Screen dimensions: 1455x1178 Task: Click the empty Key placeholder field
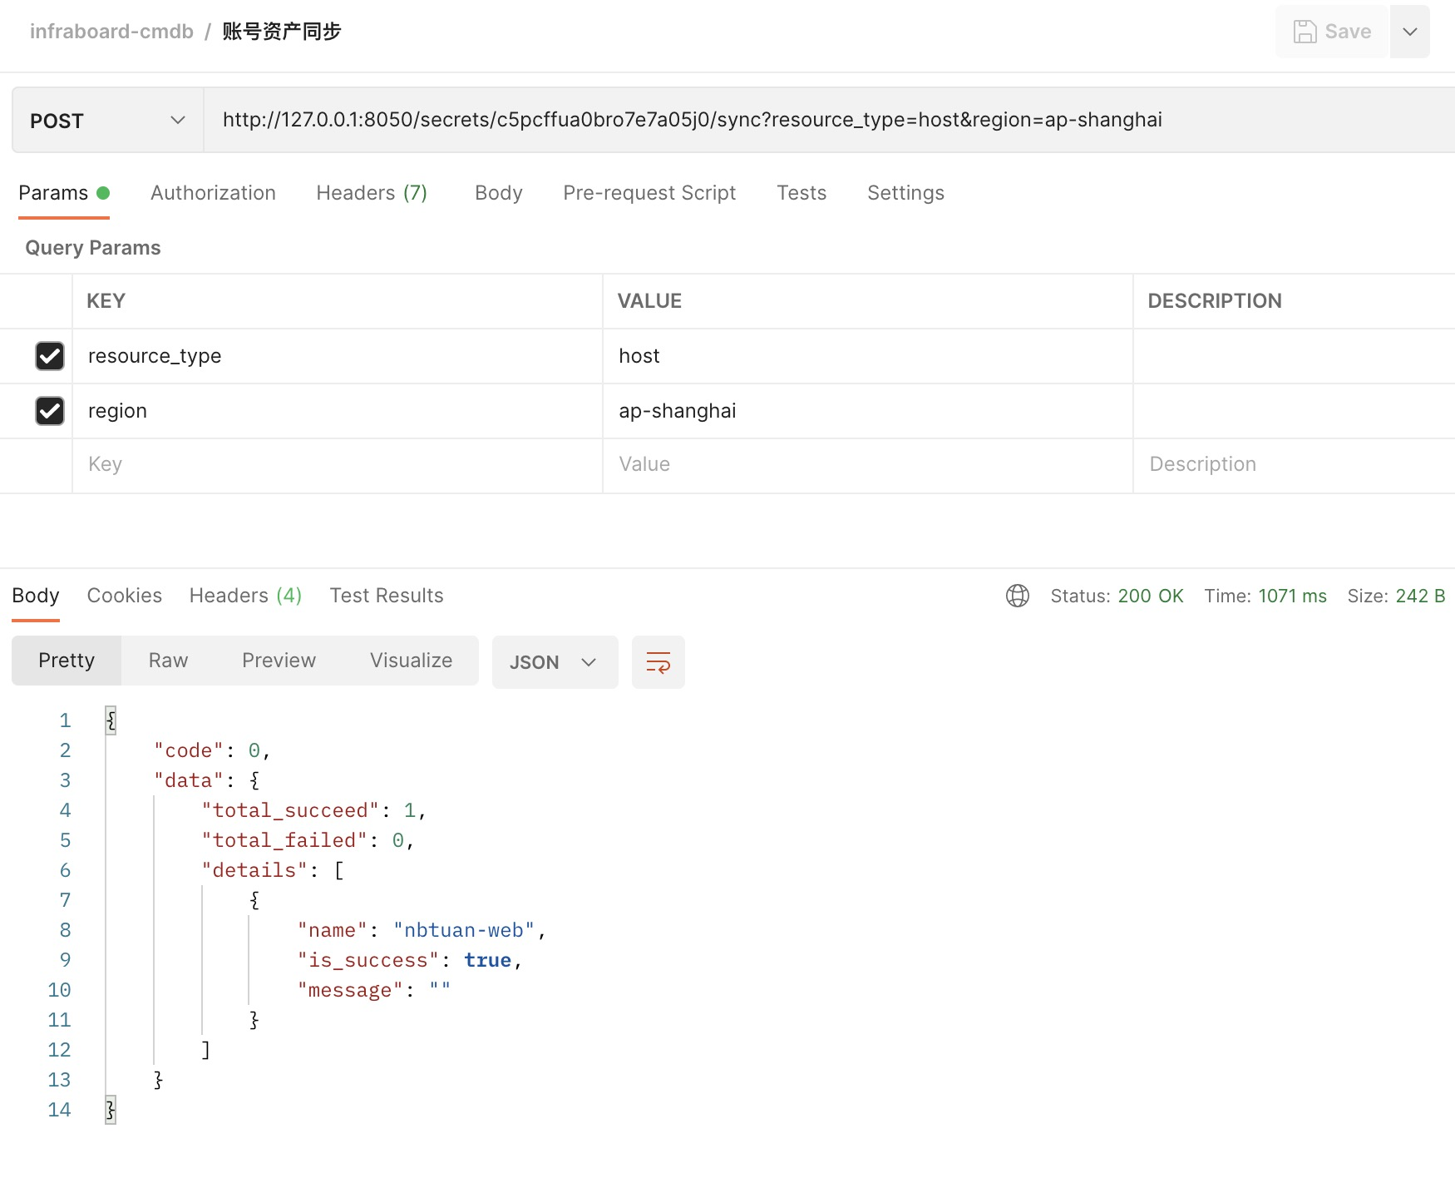(338, 464)
